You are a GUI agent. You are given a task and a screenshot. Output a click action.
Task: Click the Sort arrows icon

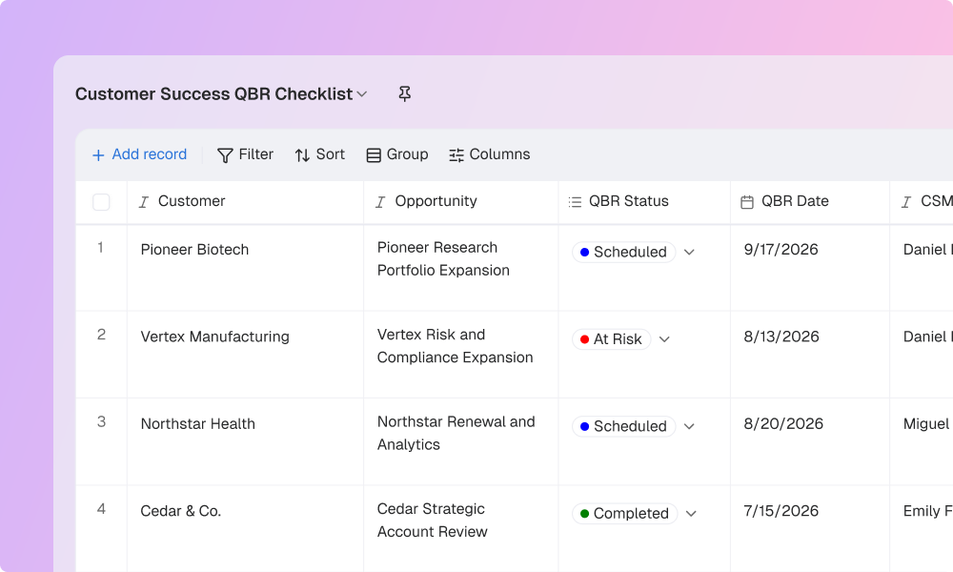(302, 155)
